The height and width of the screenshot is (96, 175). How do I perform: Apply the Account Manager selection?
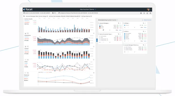click(x=120, y=30)
